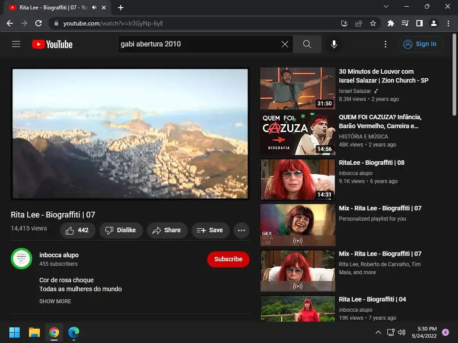The width and height of the screenshot is (458, 343).
Task: View site info lock icon
Action: [x=56, y=23]
